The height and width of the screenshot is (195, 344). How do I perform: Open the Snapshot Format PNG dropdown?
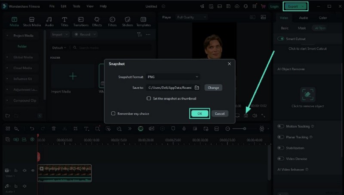[172, 77]
